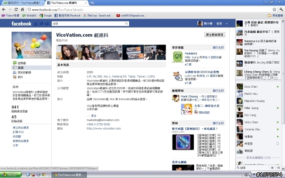This screenshot has width=285, height=178.
Task: Open the chat settings gear icon
Action: coord(272,168)
